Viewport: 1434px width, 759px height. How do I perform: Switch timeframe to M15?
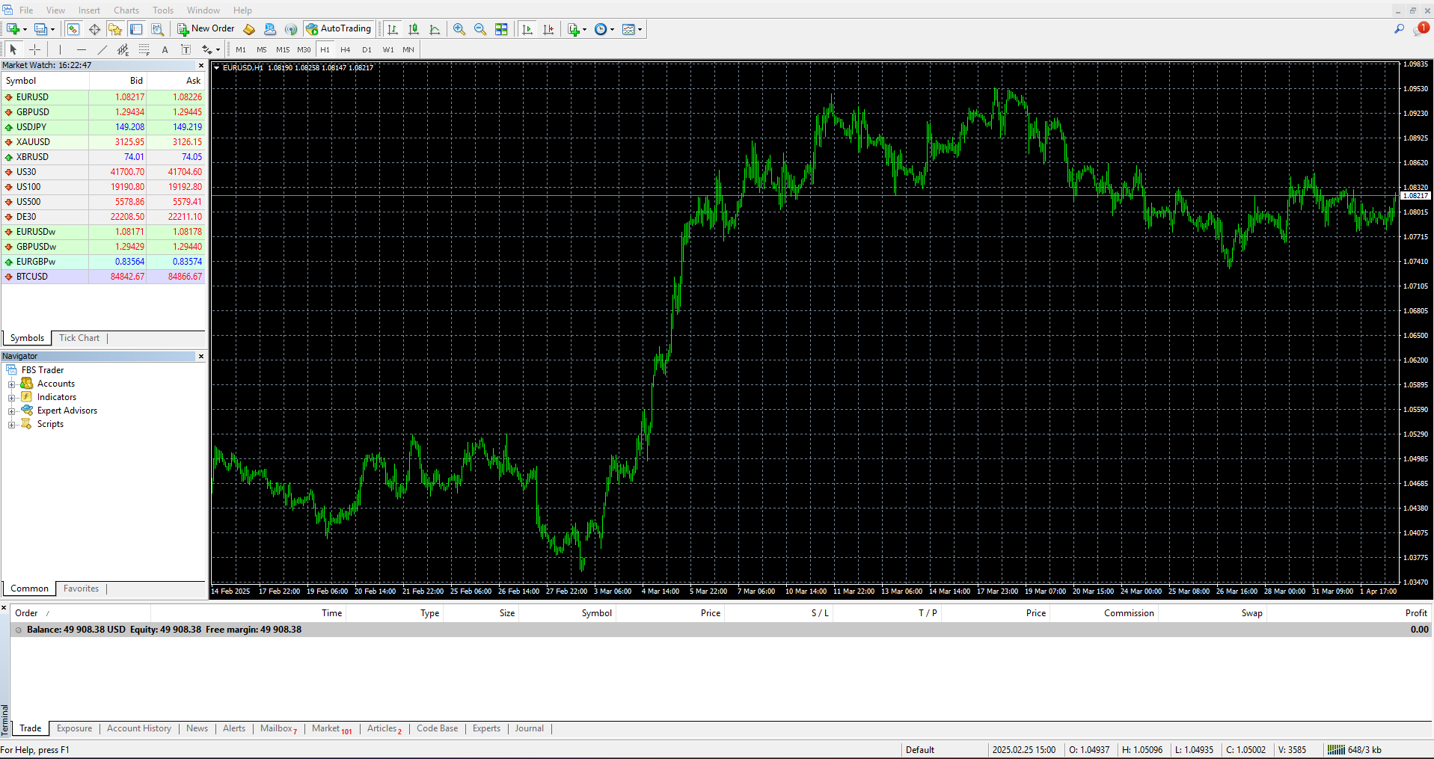[x=283, y=49]
